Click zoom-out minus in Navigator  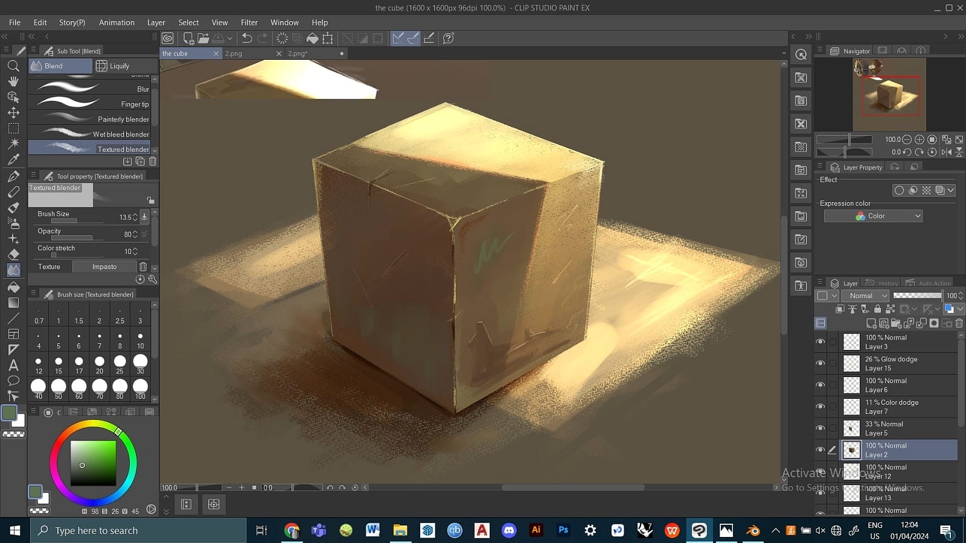907,139
